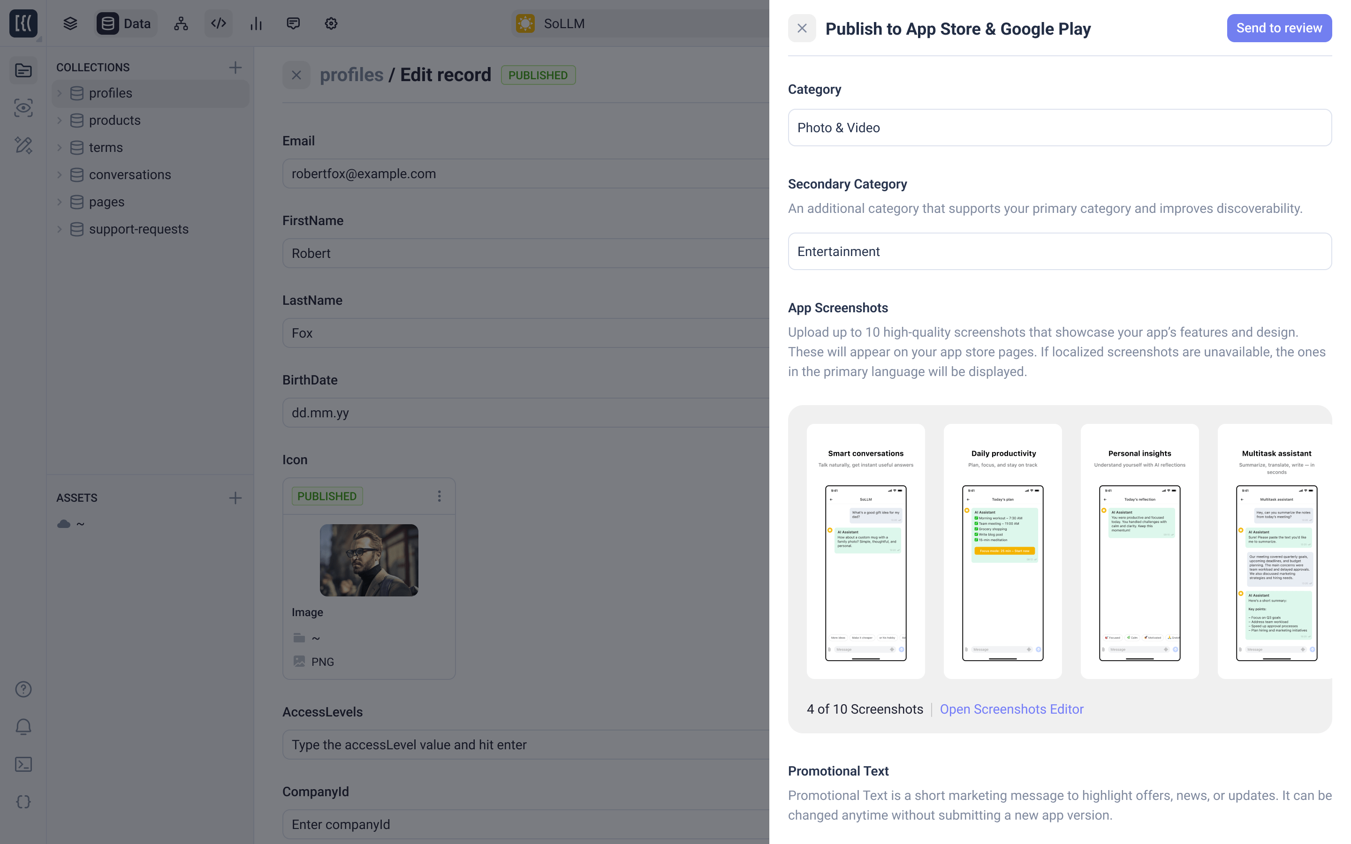Select the support-requests collection
Screen dimensions: 1351x844
point(138,229)
